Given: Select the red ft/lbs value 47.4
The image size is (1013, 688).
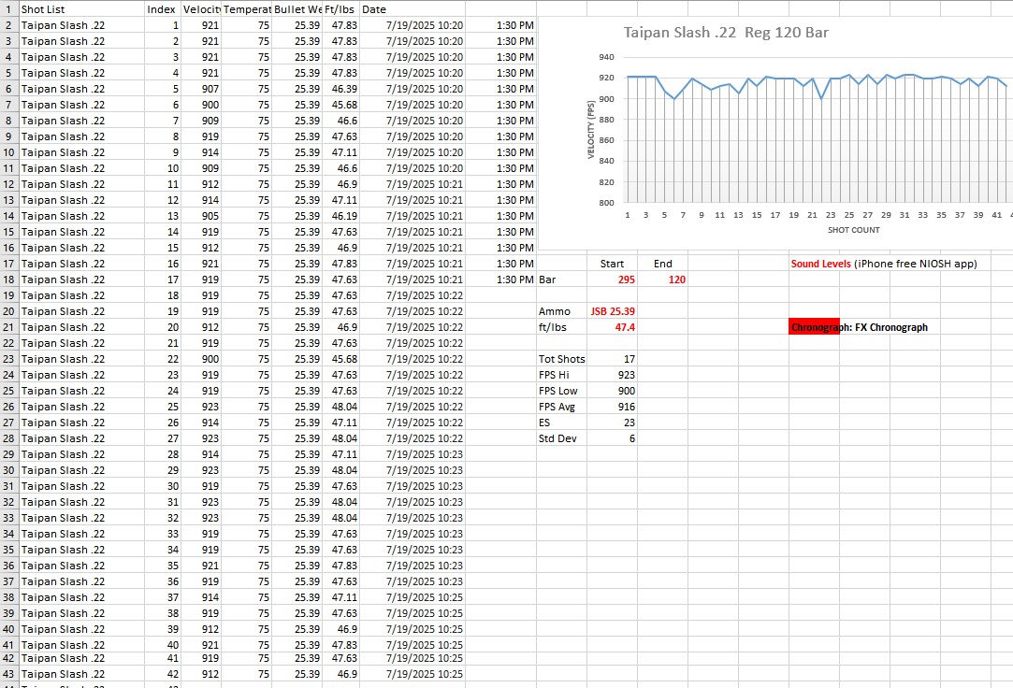Looking at the screenshot, I should click(612, 327).
